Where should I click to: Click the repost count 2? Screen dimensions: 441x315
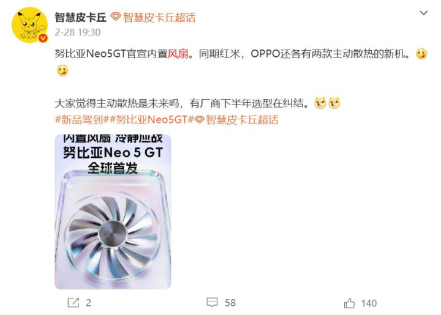(88, 303)
